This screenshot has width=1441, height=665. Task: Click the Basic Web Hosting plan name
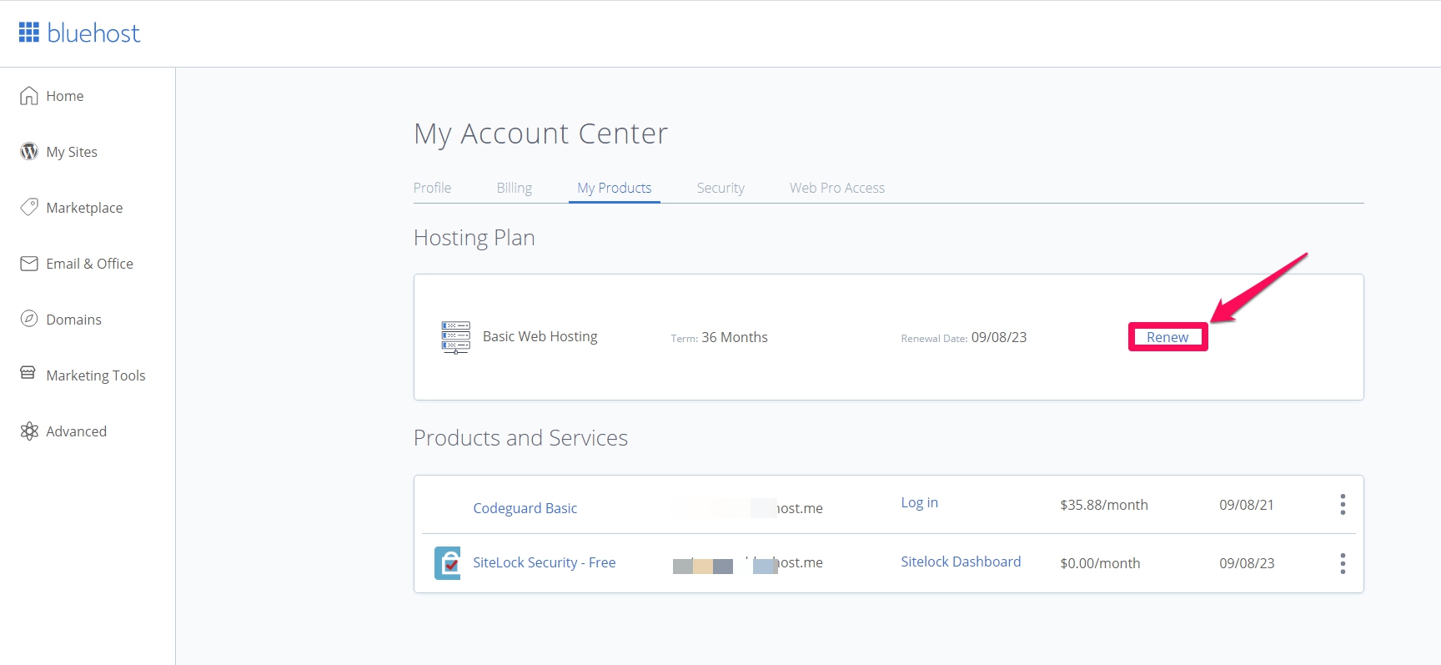point(540,336)
